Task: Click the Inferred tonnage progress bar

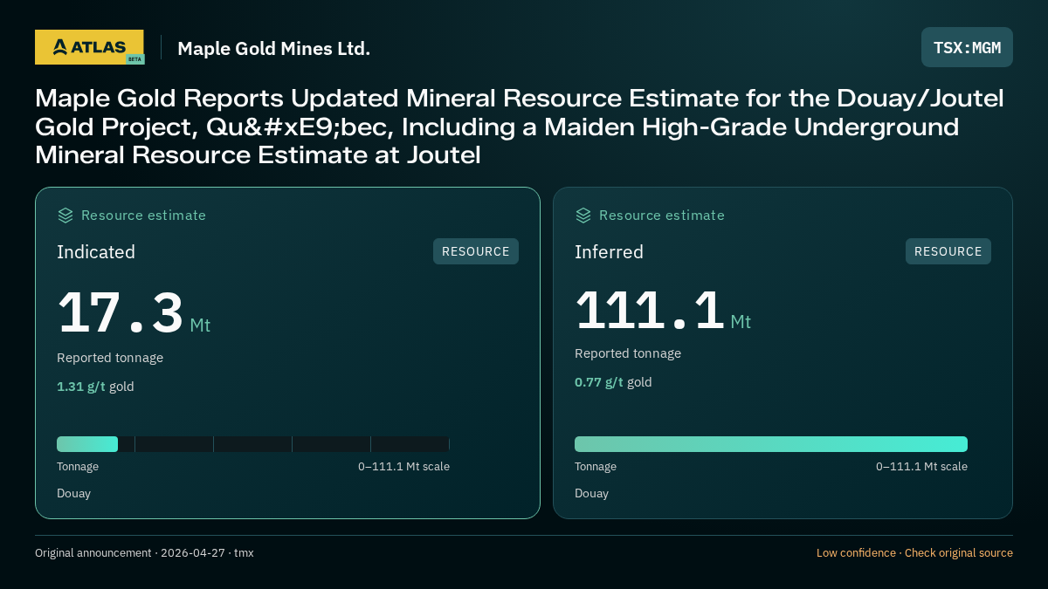Action: (x=771, y=444)
